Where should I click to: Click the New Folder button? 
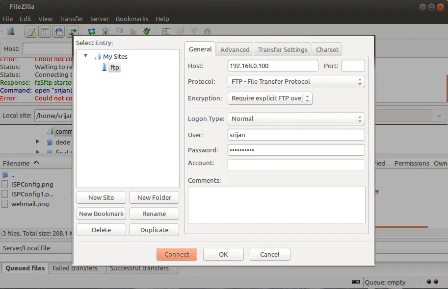[x=154, y=197]
